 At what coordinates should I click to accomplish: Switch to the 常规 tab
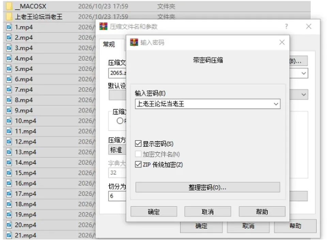(109, 44)
